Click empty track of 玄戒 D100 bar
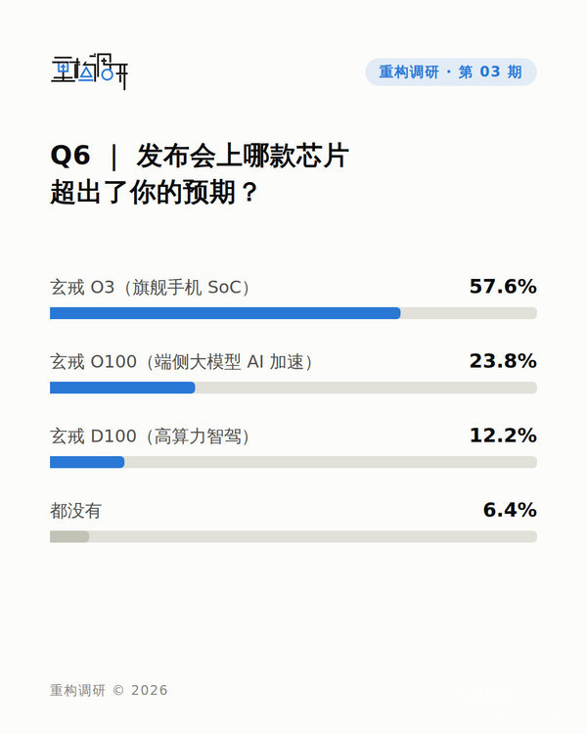This screenshot has width=587, height=734. click(331, 462)
